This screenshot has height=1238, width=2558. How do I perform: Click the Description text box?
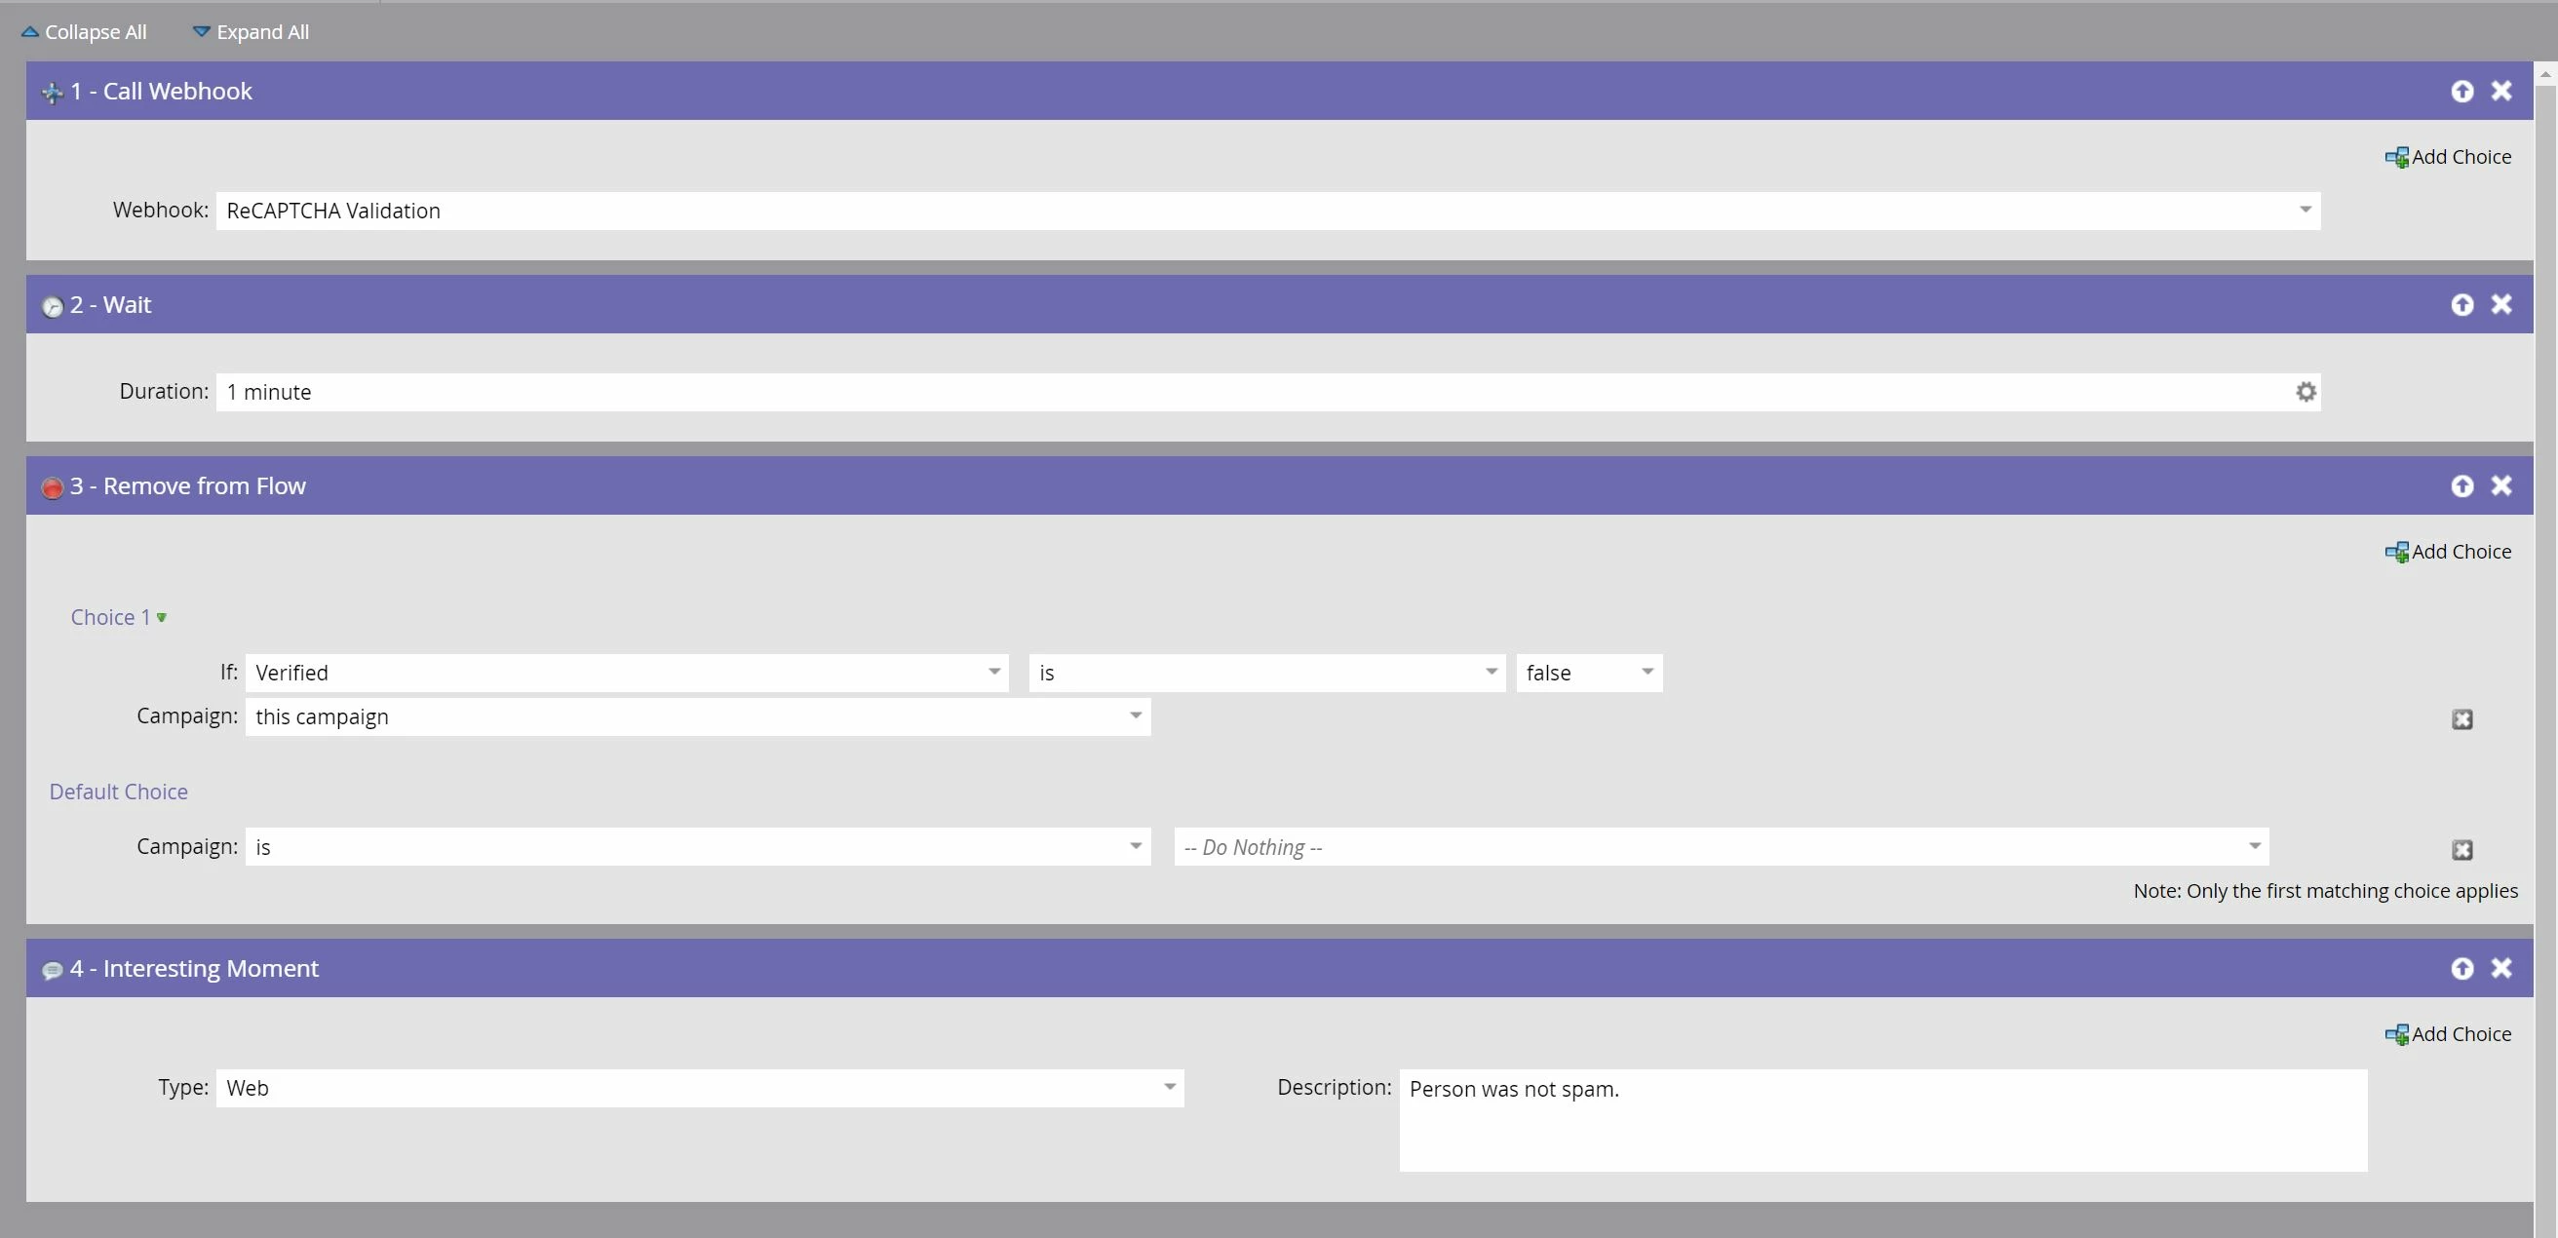[1881, 1120]
